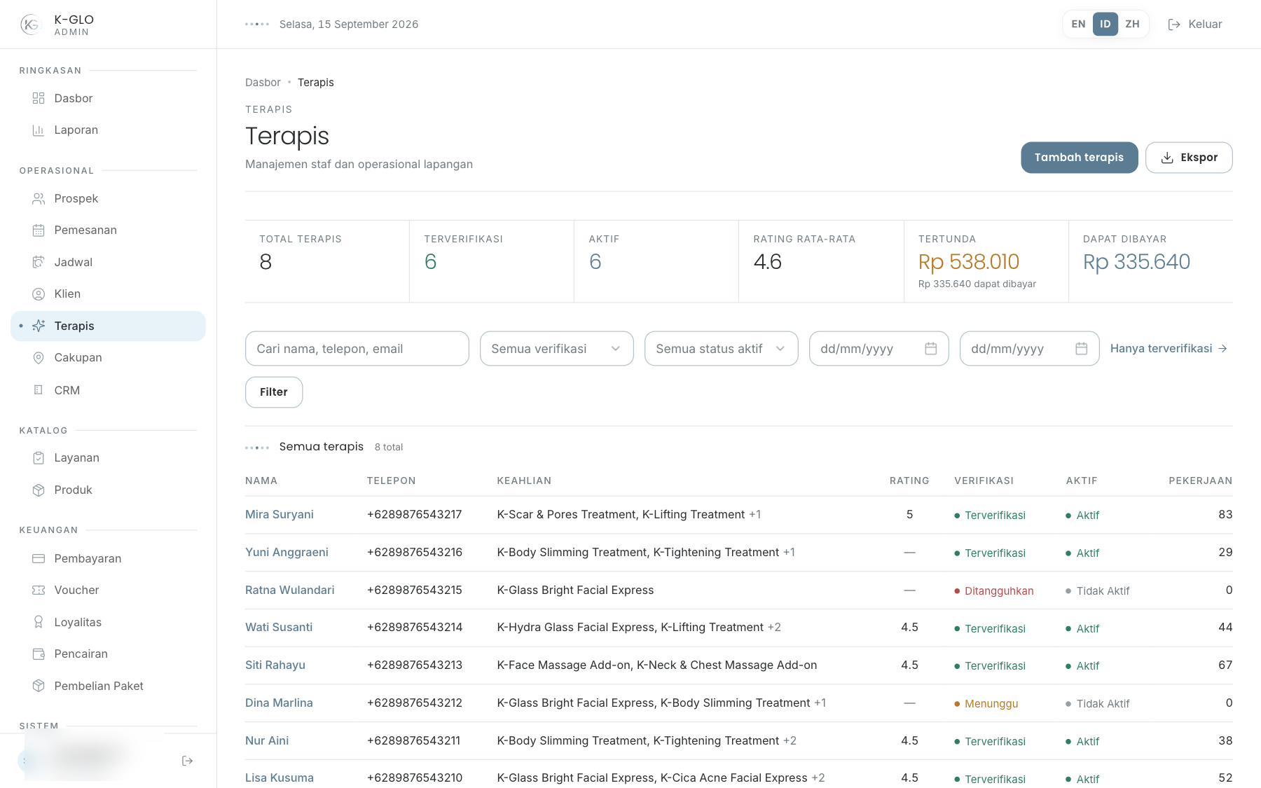Open Layanan clipboard icon
Image resolution: width=1261 pixels, height=788 pixels.
point(39,458)
